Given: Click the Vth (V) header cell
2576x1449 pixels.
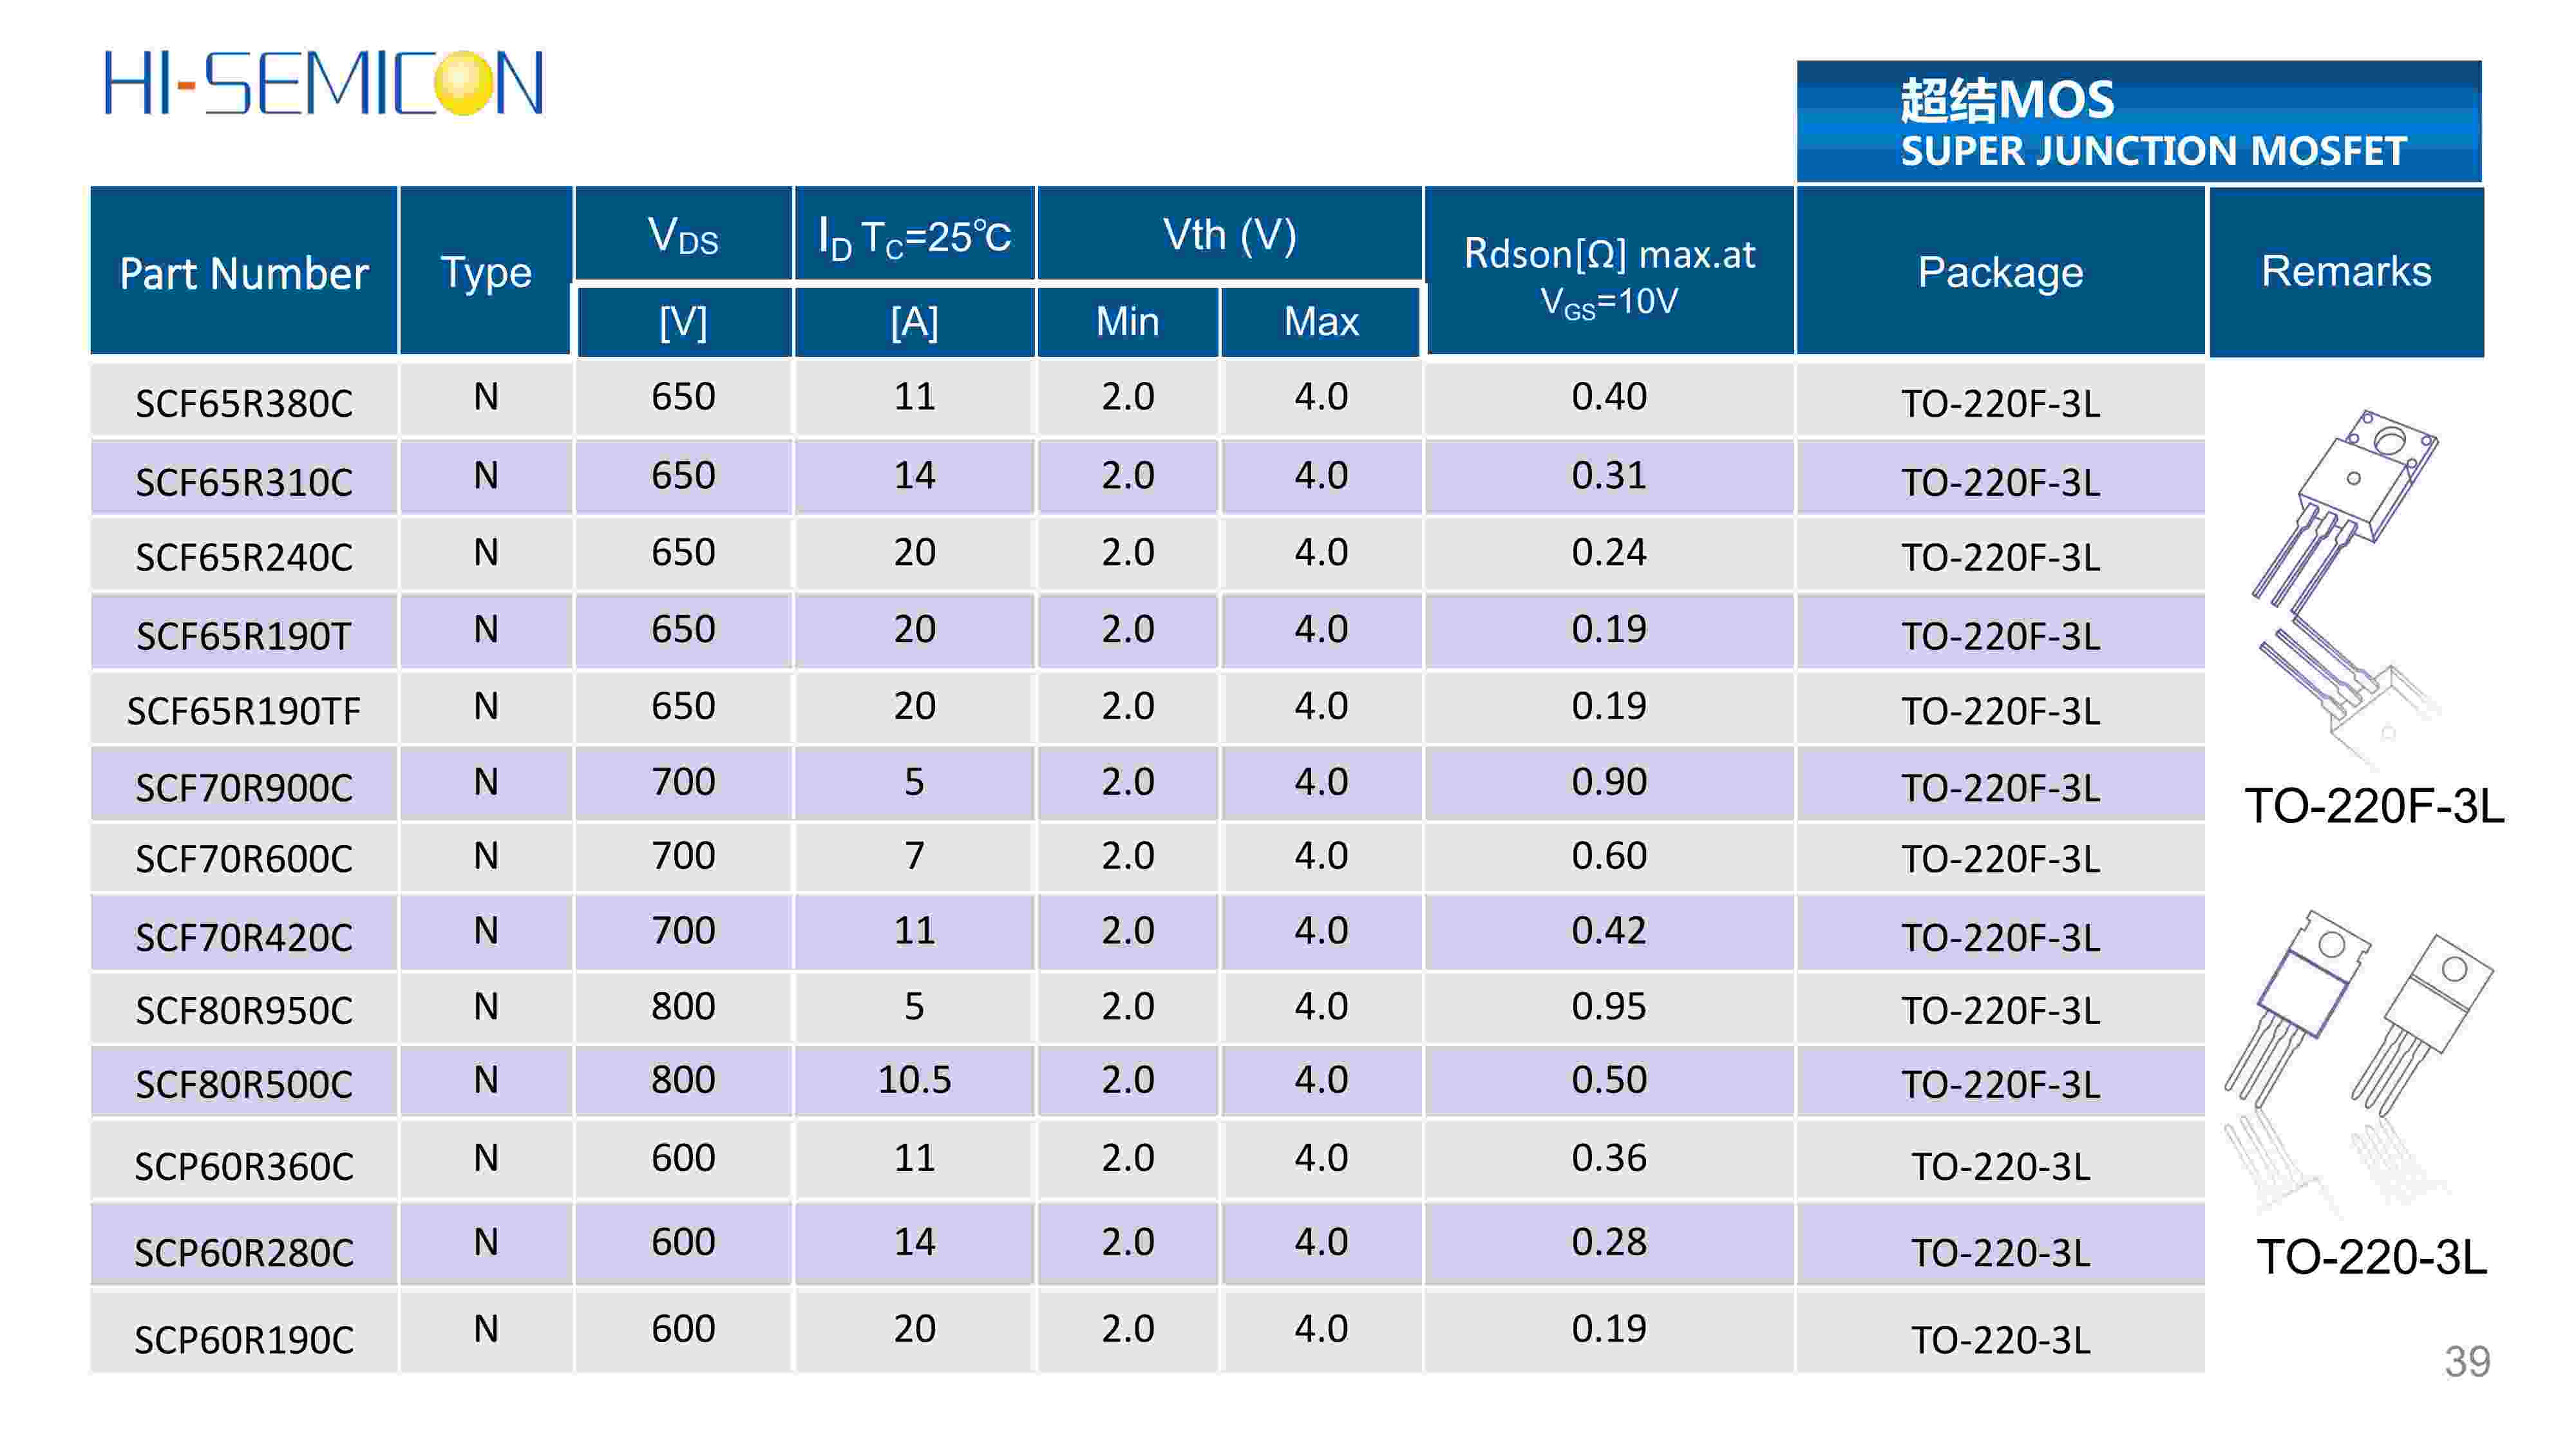Looking at the screenshot, I should (1229, 235).
